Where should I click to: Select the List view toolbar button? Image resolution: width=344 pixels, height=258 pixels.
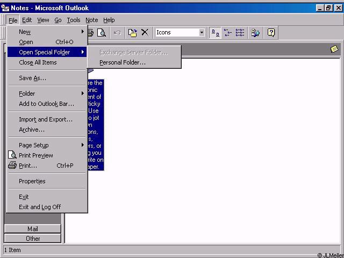tap(240, 33)
